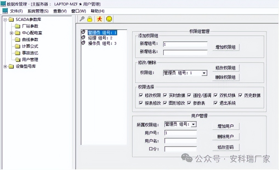Click the 删除用户 button
Viewport: 279px width, 170px height.
226,137
